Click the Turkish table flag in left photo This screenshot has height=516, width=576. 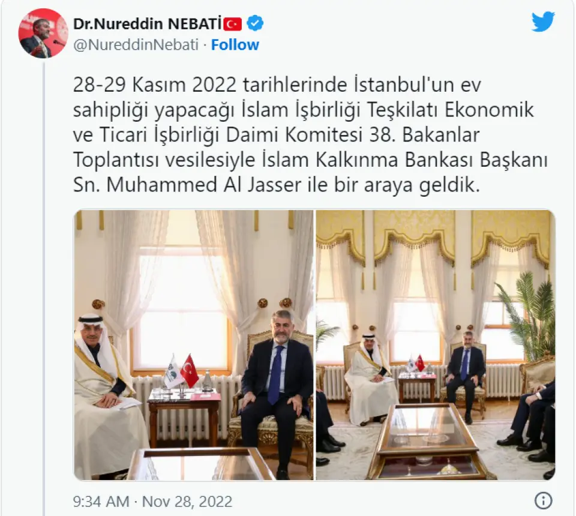tap(190, 371)
